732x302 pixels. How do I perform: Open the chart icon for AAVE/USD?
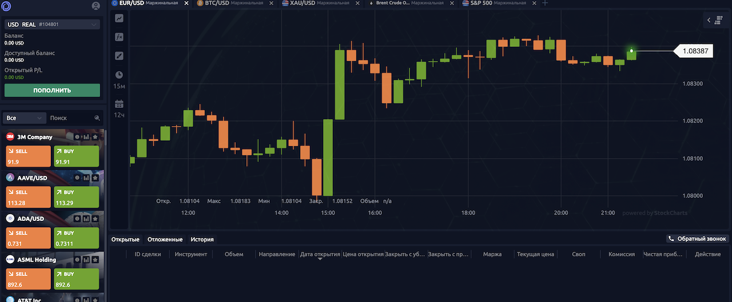tap(86, 178)
